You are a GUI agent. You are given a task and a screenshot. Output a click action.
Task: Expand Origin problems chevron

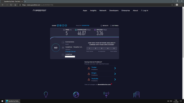(115, 74)
